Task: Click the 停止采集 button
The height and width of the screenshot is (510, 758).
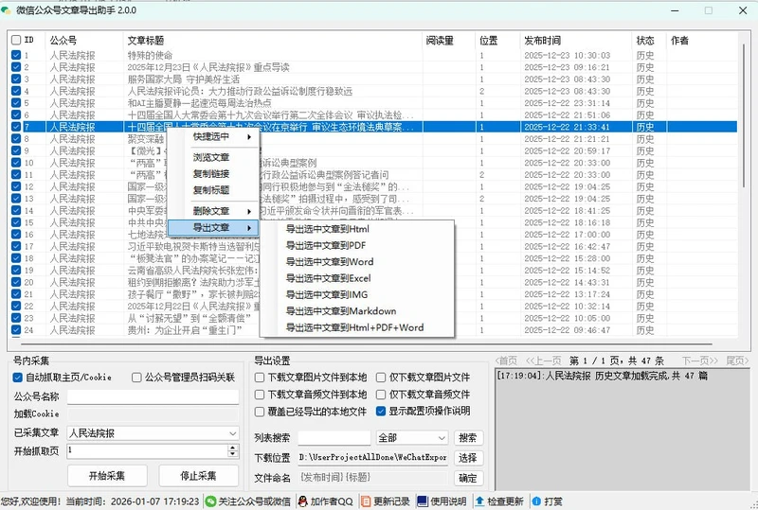Action: coord(199,476)
